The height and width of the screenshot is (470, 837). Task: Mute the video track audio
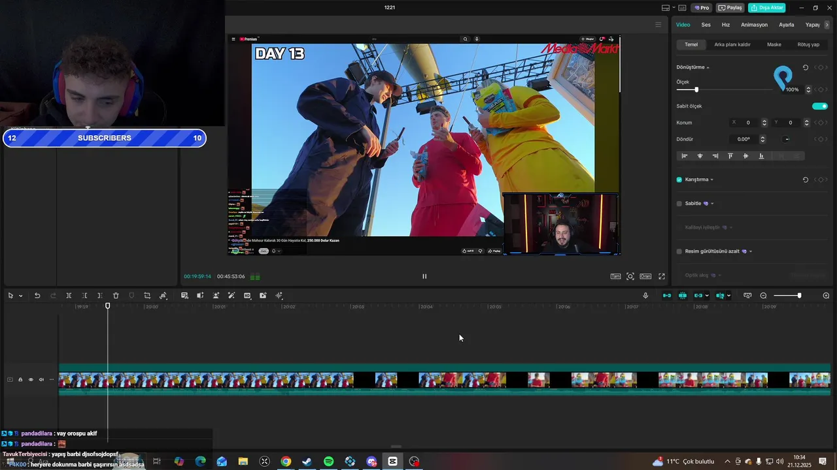41,379
